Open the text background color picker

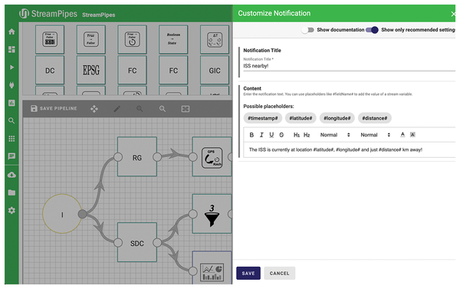412,135
